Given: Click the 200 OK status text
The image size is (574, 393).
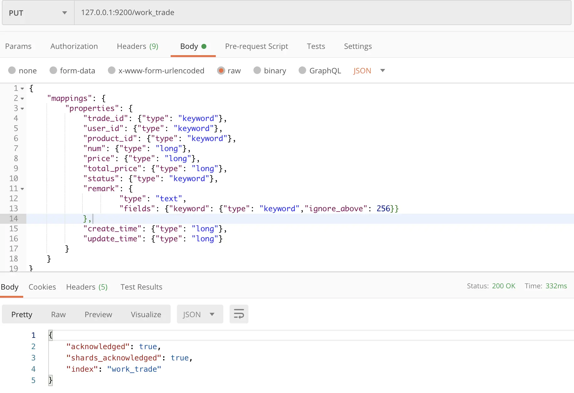Looking at the screenshot, I should click(x=503, y=286).
